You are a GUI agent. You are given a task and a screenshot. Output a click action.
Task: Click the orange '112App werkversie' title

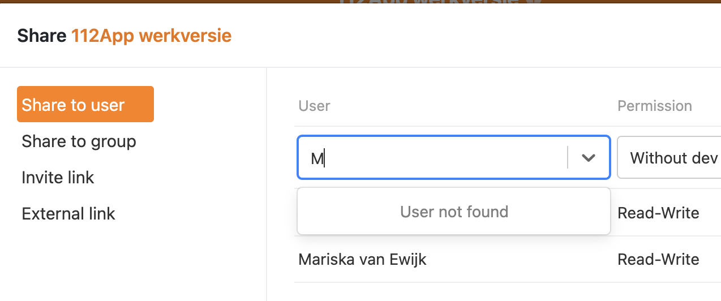coord(151,36)
